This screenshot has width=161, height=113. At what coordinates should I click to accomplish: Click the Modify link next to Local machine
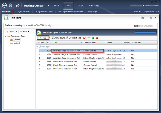(x=48, y=25)
